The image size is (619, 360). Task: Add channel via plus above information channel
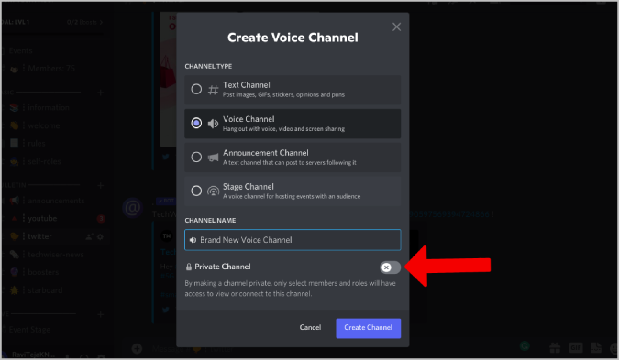click(x=101, y=93)
